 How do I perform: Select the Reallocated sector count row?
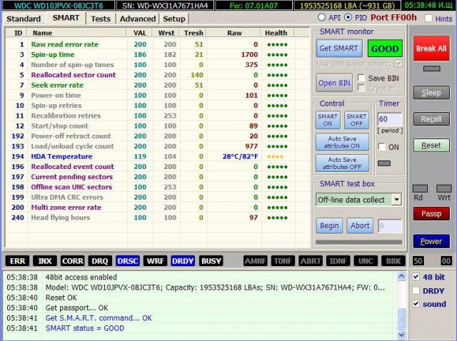(x=84, y=75)
